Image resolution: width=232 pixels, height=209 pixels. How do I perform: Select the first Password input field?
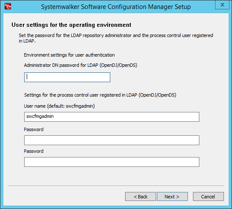[x=112, y=140]
